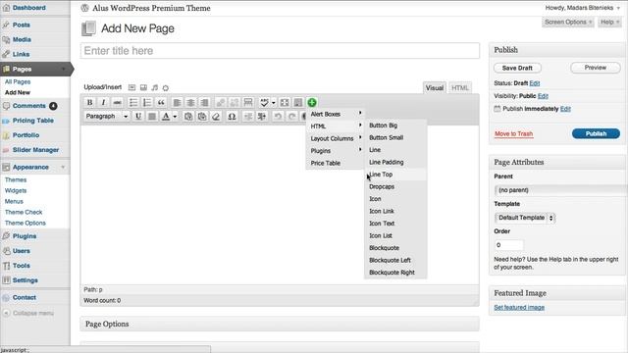This screenshot has width=628, height=353.
Task: Redo the last edit
Action: 291,116
